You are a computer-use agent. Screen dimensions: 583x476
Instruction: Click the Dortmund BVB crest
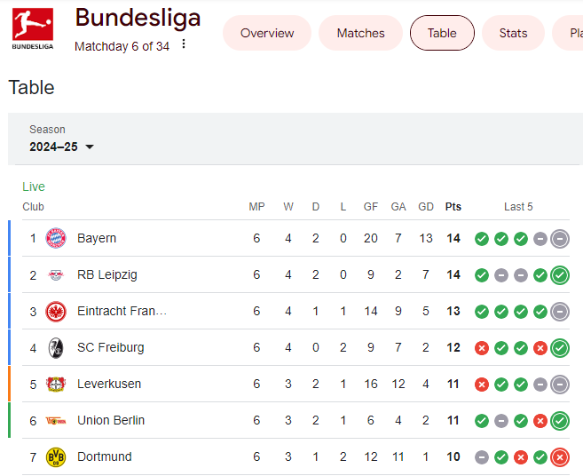click(x=56, y=457)
